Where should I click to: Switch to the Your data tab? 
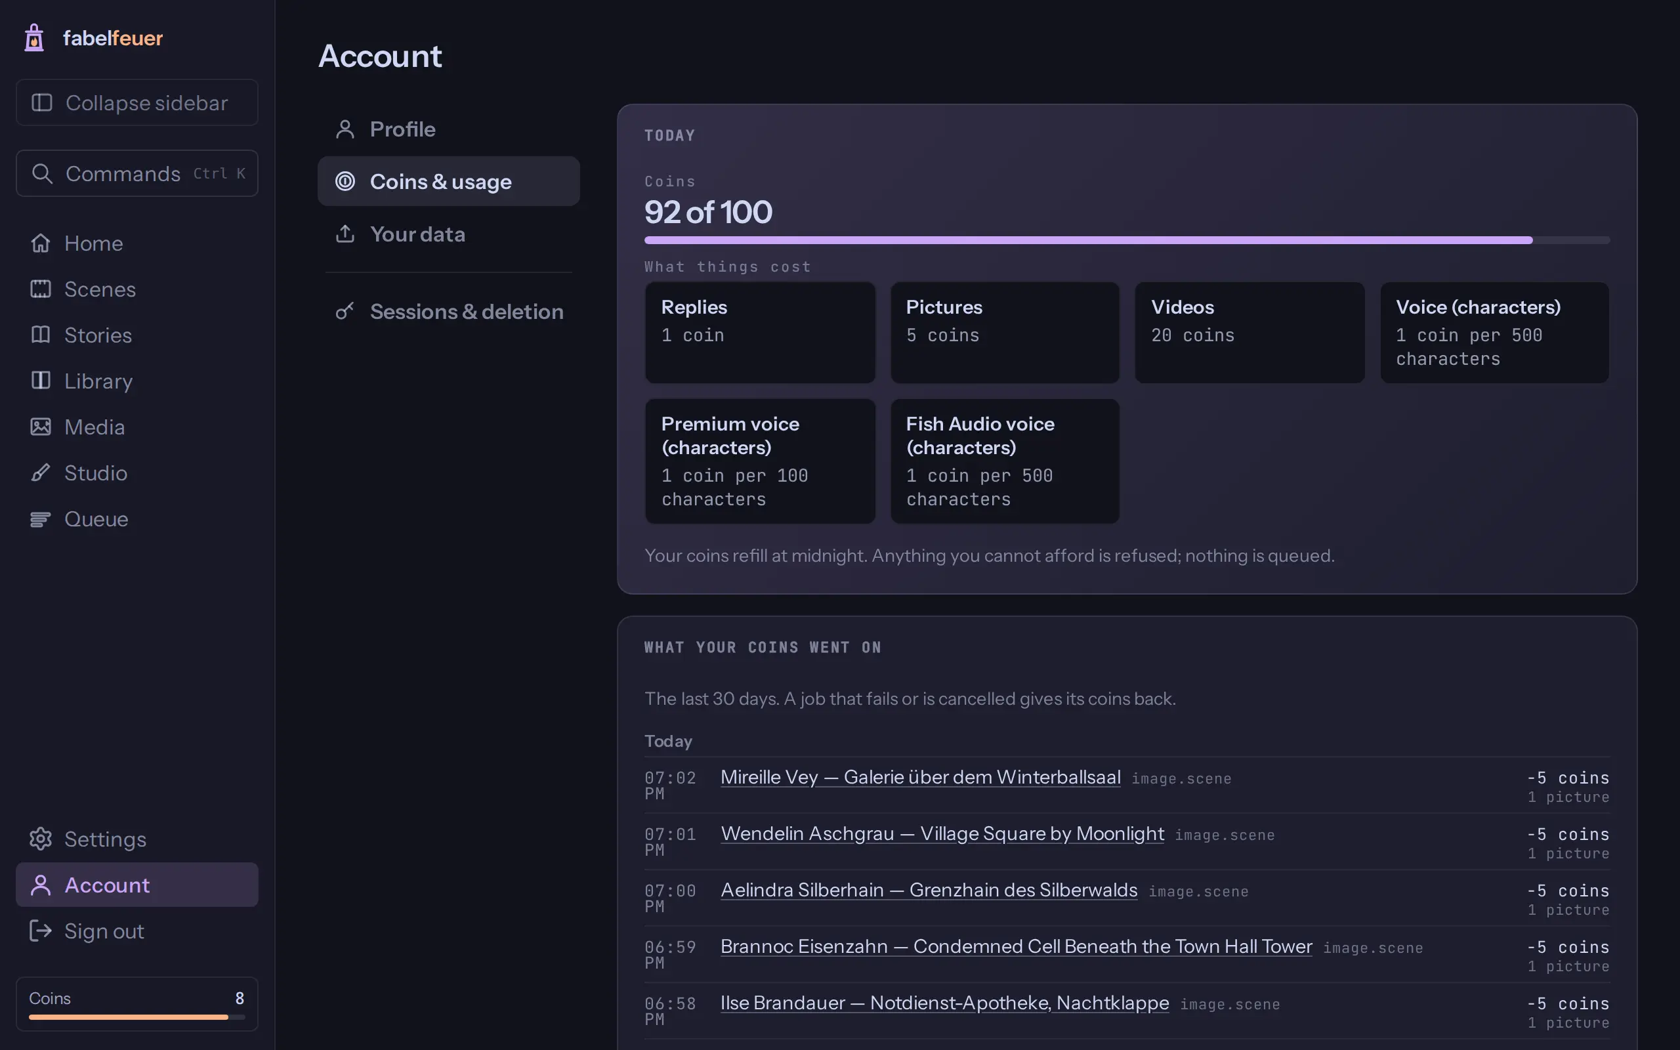(x=448, y=234)
